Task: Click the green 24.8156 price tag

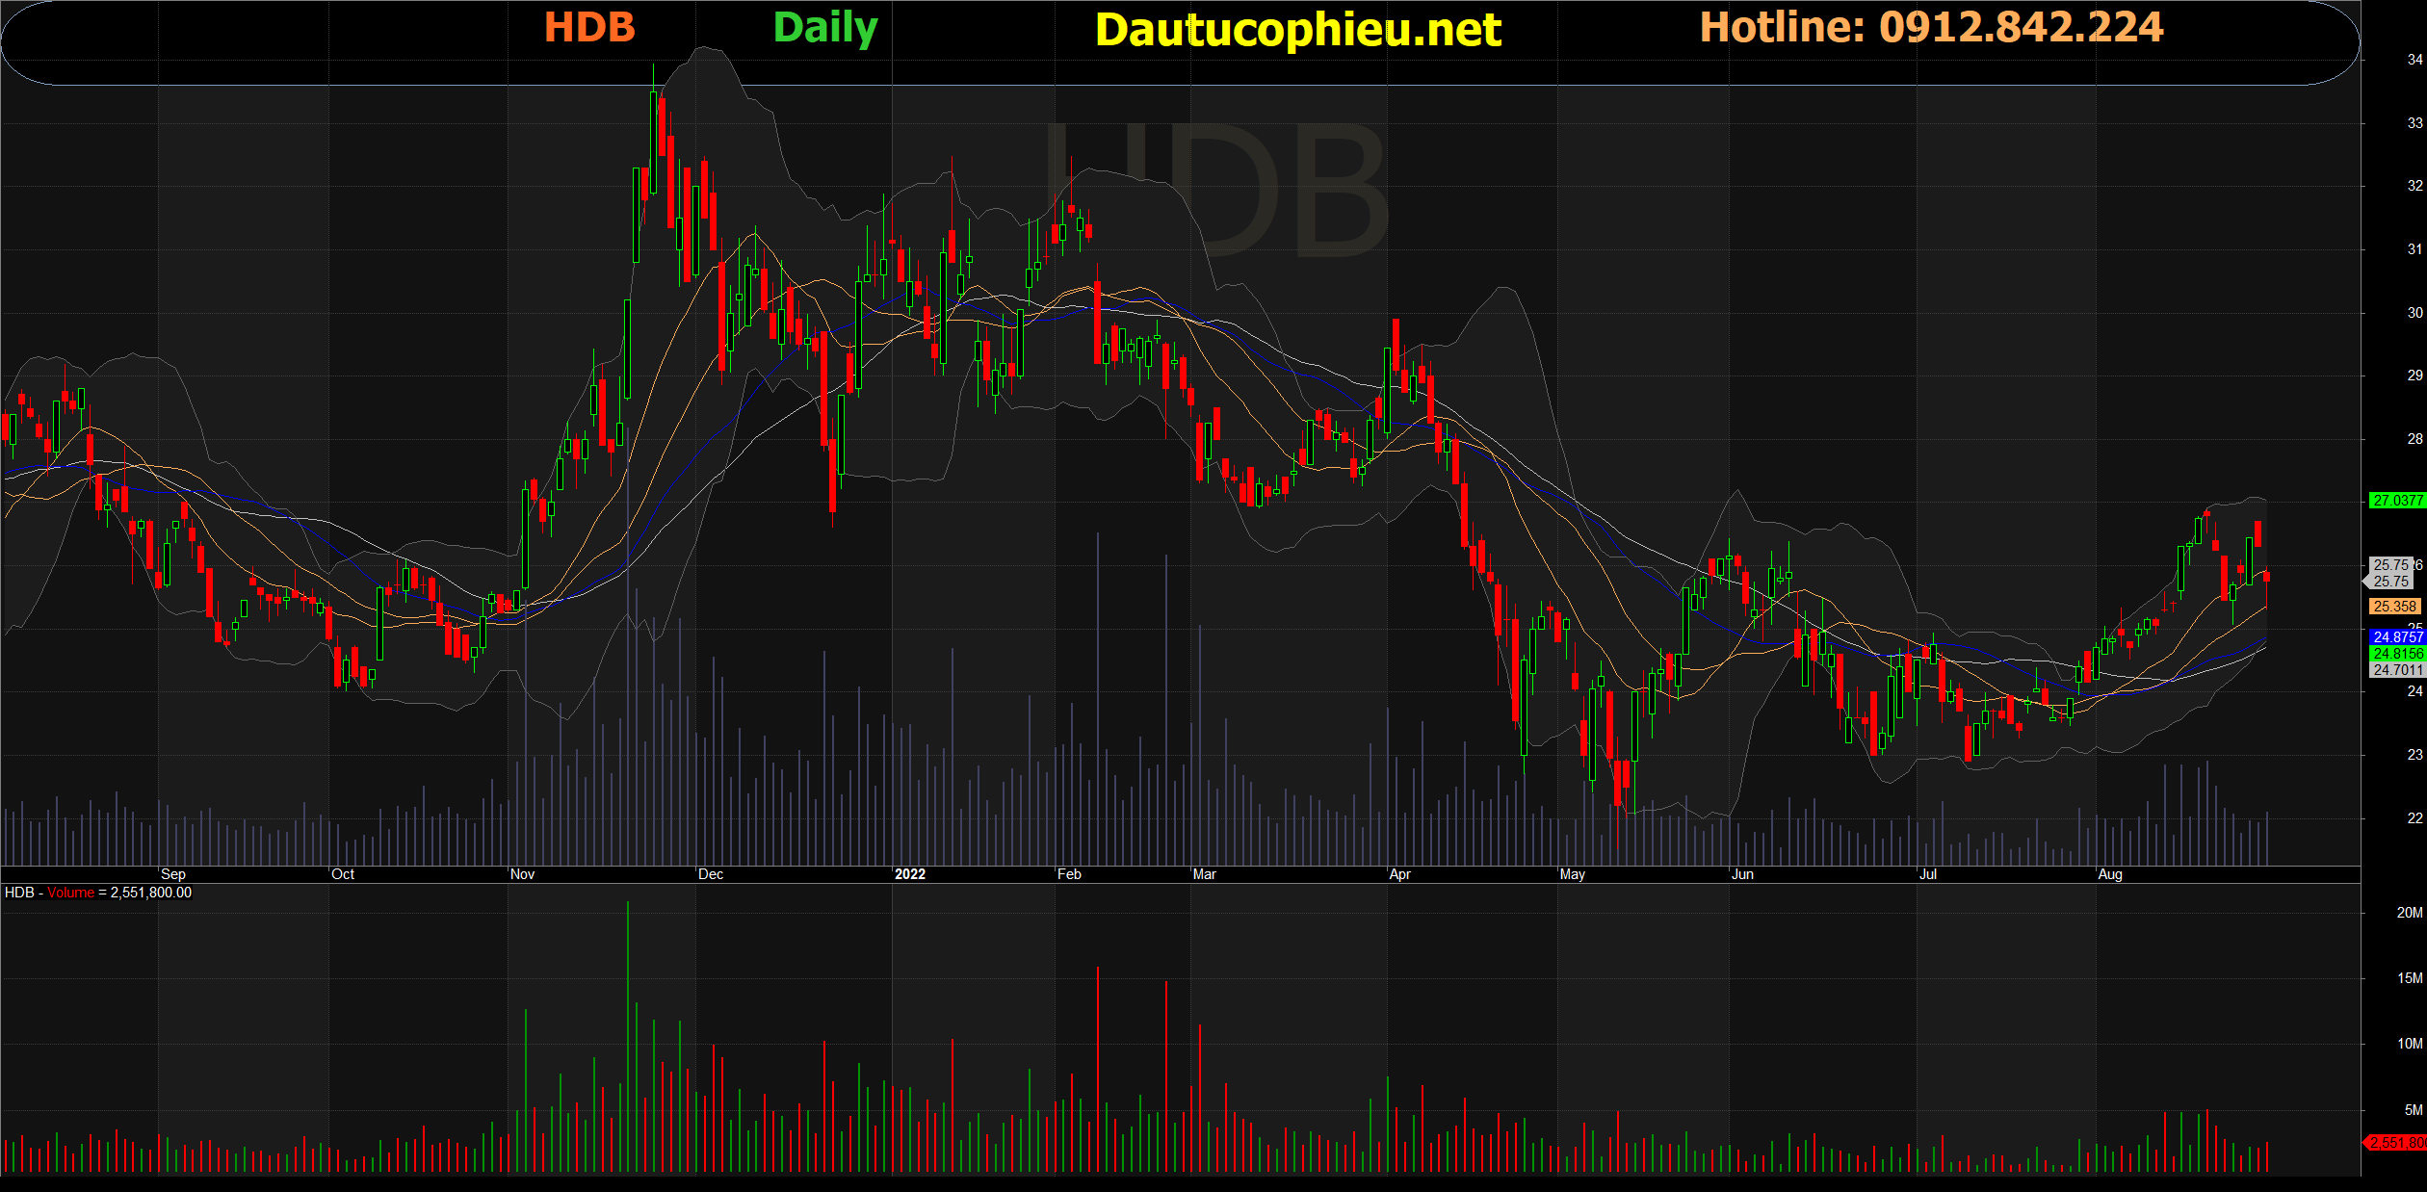Action: click(2397, 654)
